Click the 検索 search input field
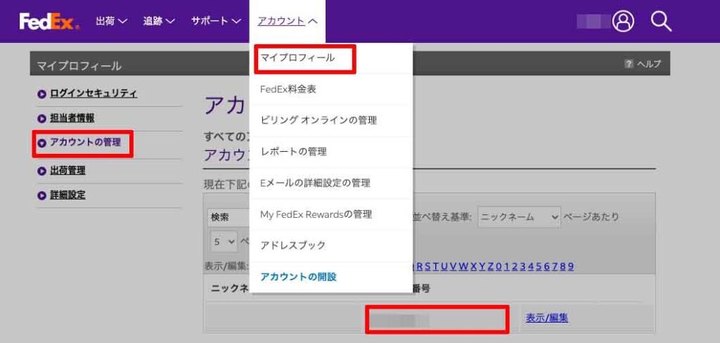 click(229, 216)
